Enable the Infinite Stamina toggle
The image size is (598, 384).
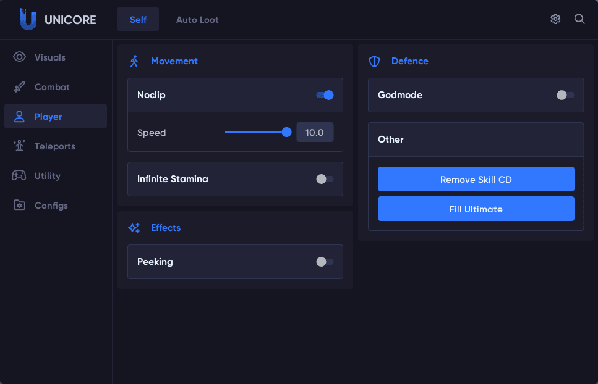(x=325, y=179)
